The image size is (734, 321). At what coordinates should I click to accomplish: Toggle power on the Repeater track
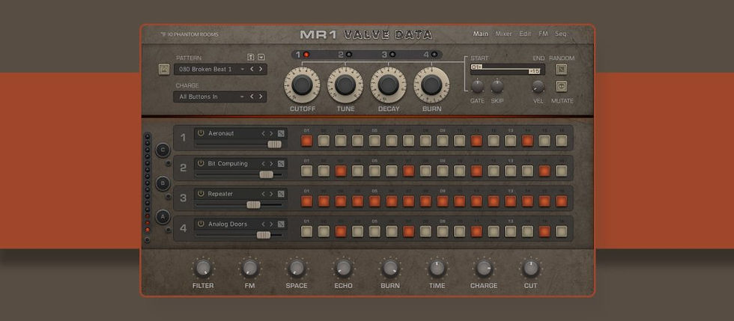coord(201,193)
